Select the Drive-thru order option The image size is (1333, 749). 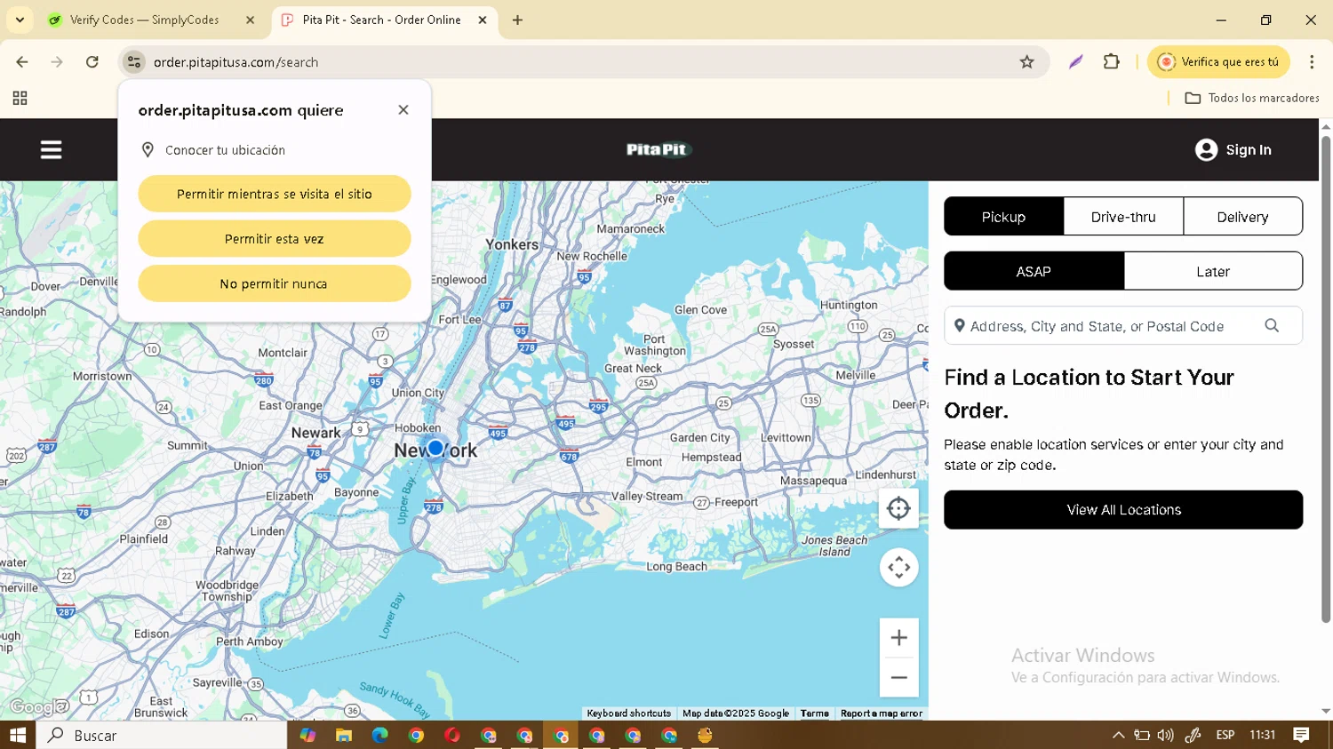(1123, 217)
